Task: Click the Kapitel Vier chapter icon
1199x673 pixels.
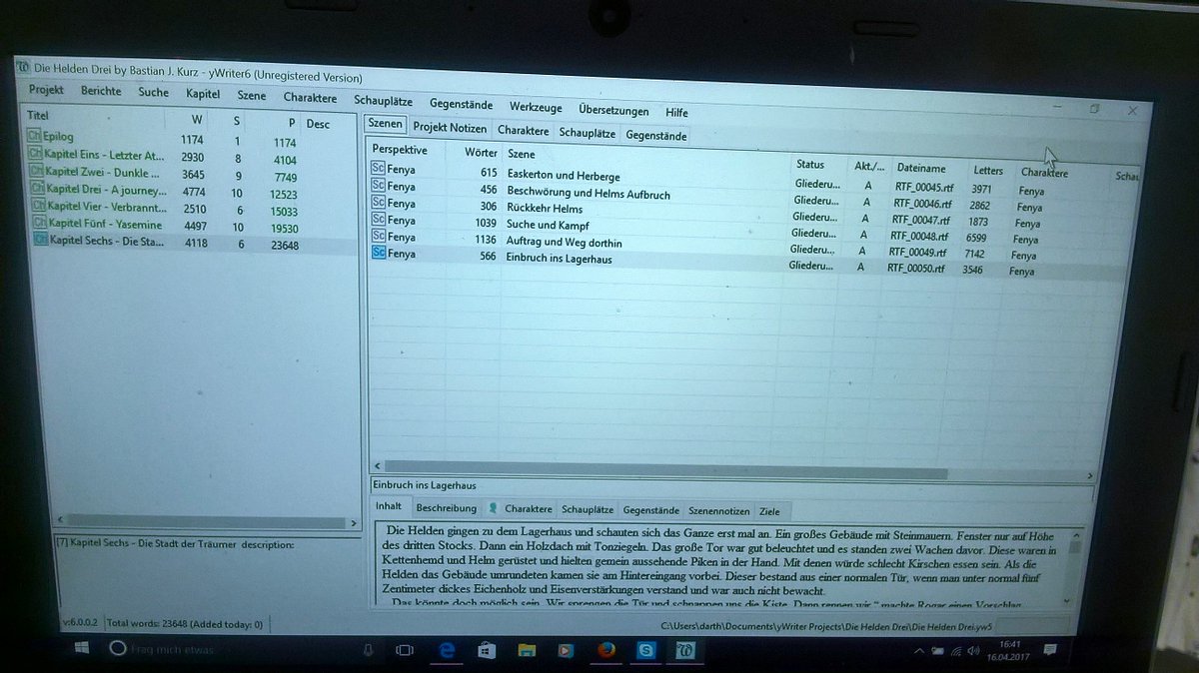Action: [39, 206]
